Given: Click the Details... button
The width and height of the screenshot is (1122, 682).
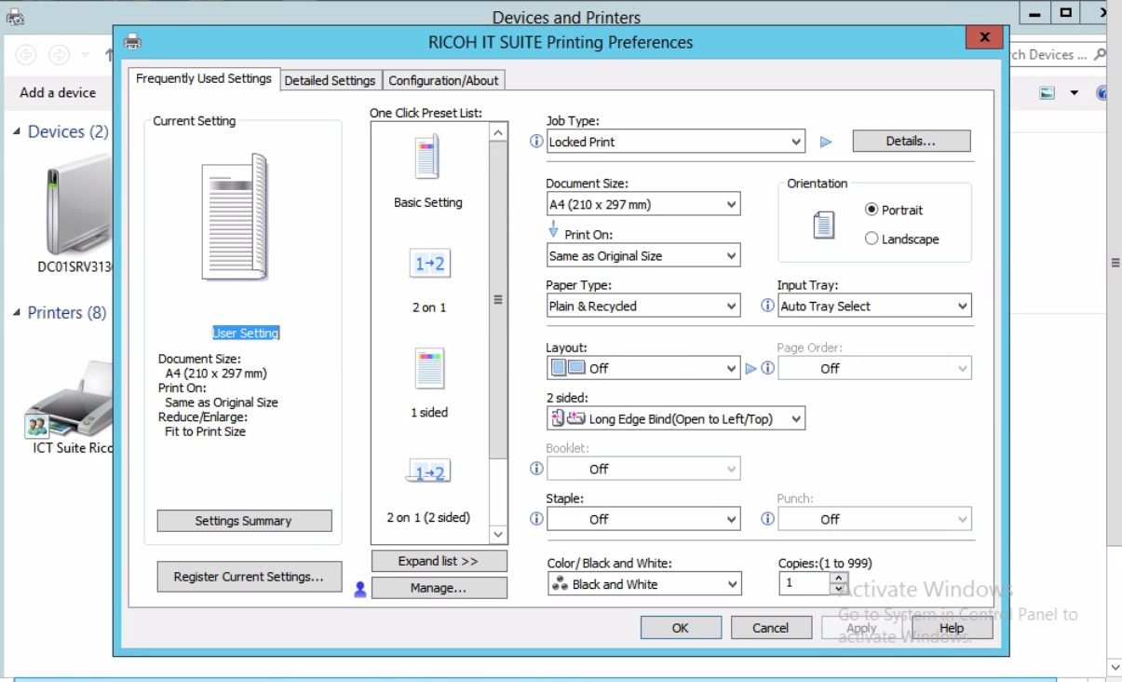Looking at the screenshot, I should (x=912, y=141).
